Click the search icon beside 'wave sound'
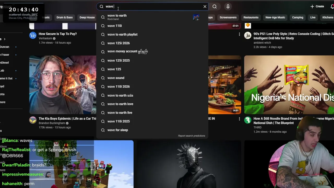 click(103, 78)
